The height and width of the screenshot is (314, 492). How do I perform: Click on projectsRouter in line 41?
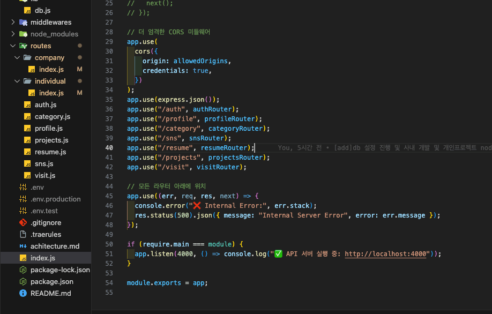point(236,158)
